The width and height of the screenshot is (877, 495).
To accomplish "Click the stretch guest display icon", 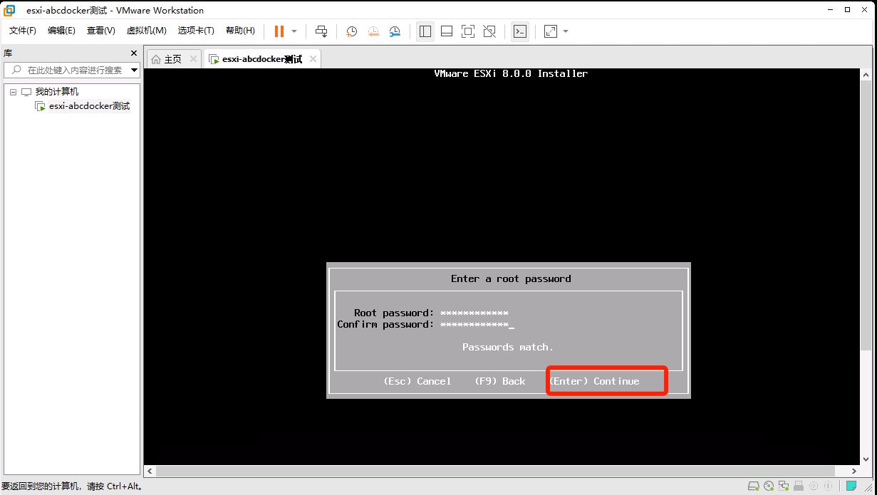I will [x=551, y=31].
